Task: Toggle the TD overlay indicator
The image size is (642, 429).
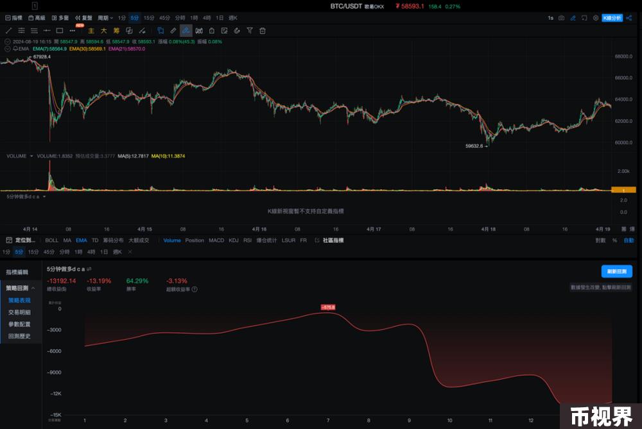Action: coord(95,240)
